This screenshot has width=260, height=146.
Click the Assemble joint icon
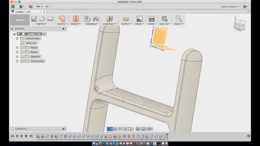pyautogui.click(x=96, y=19)
